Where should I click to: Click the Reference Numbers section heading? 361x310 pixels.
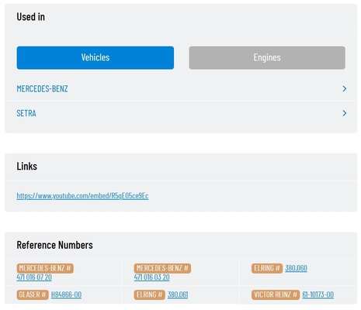tap(54, 245)
